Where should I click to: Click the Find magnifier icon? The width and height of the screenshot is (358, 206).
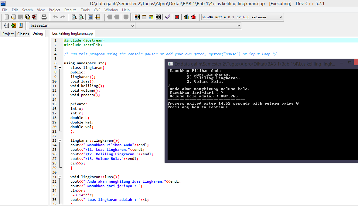pyautogui.click(x=74, y=17)
